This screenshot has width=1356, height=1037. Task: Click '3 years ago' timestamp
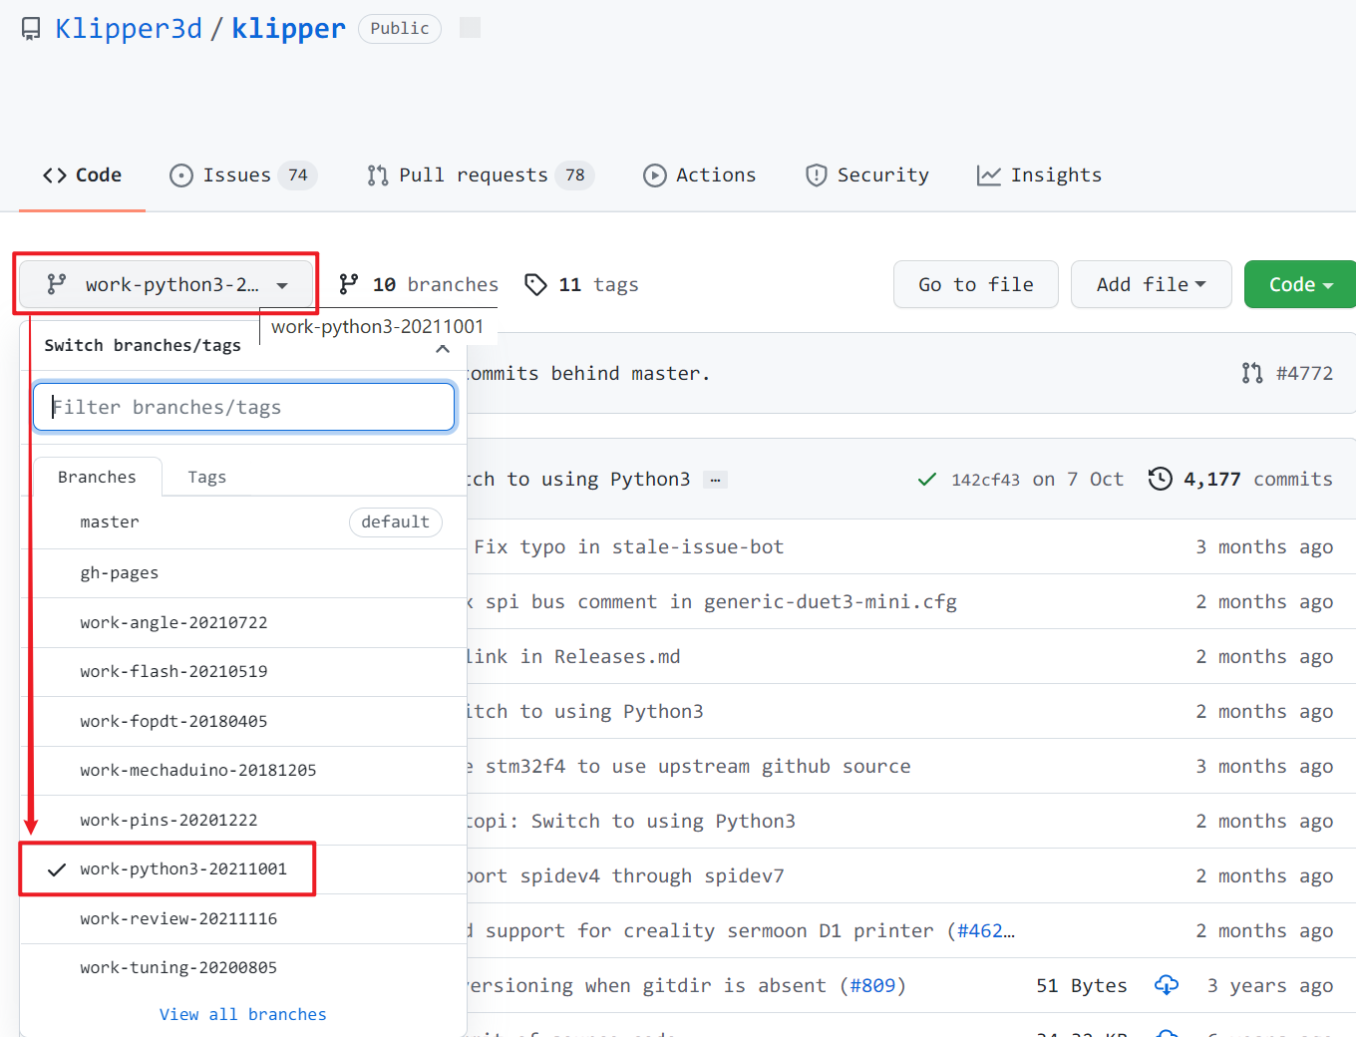pyautogui.click(x=1270, y=985)
